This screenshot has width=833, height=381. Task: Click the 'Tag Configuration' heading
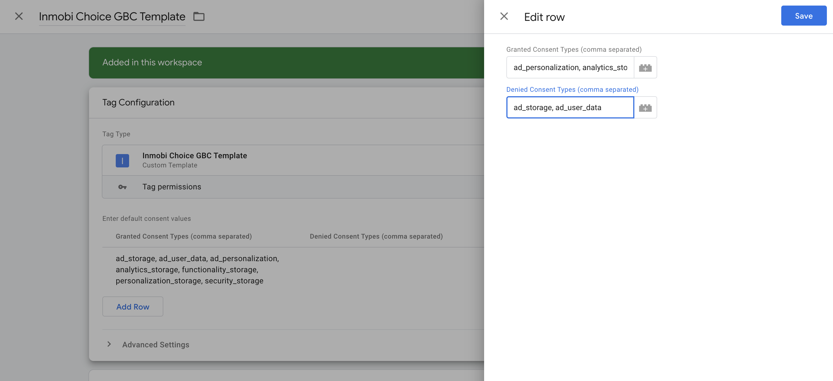coord(138,102)
